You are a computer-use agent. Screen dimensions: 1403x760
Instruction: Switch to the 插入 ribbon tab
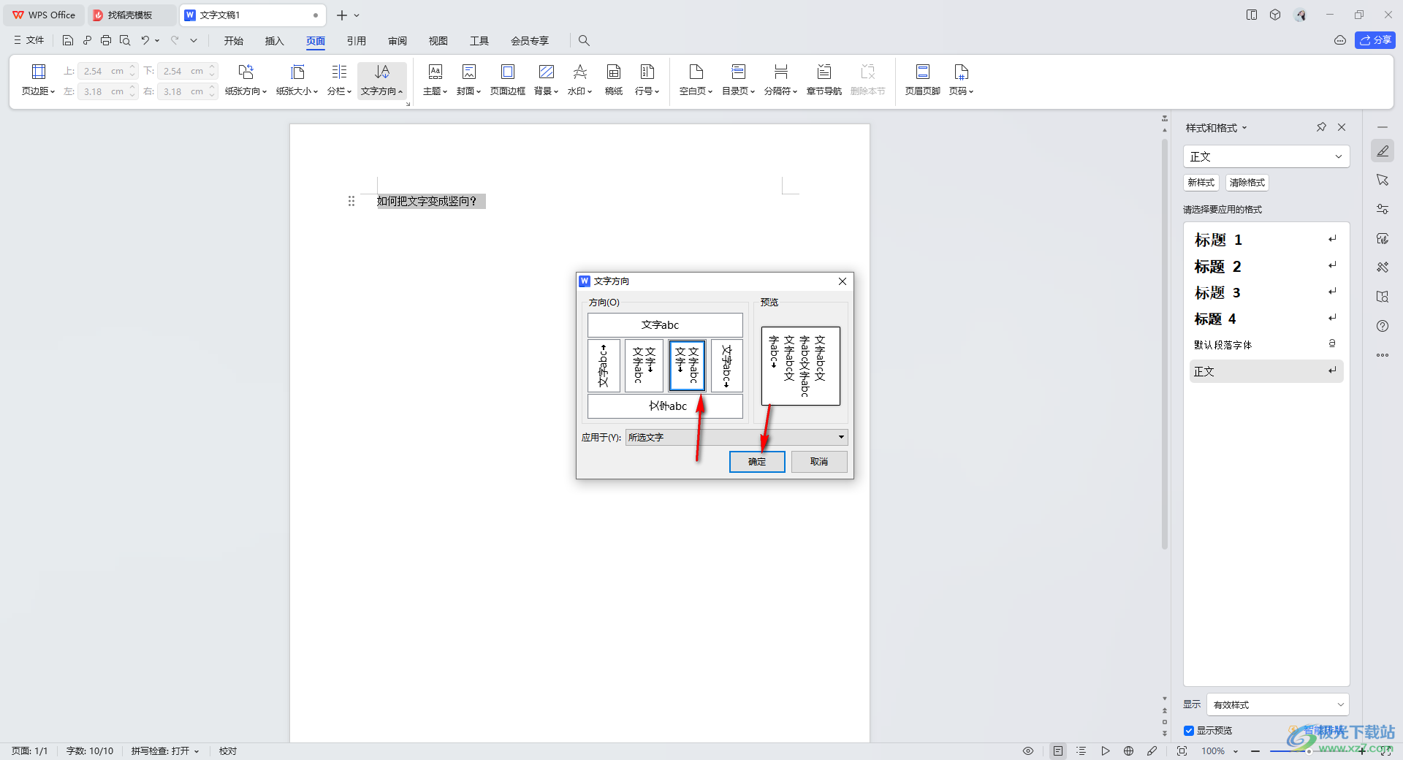(274, 41)
